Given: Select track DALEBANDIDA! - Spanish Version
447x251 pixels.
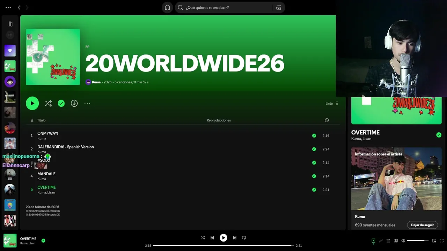Looking at the screenshot, I should [x=66, y=147].
